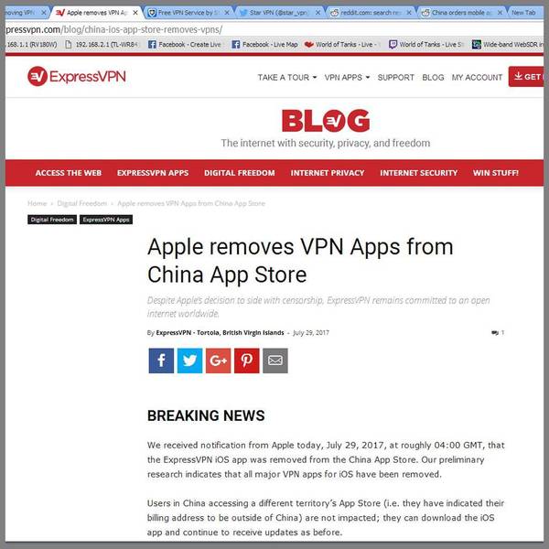Viewport: 549px width, 549px height.
Task: Click the Home breadcrumb link
Action: (x=38, y=203)
